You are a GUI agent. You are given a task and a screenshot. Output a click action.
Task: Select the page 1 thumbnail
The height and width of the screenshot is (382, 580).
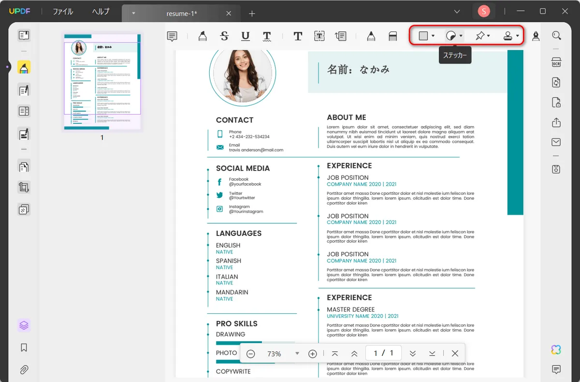click(102, 82)
